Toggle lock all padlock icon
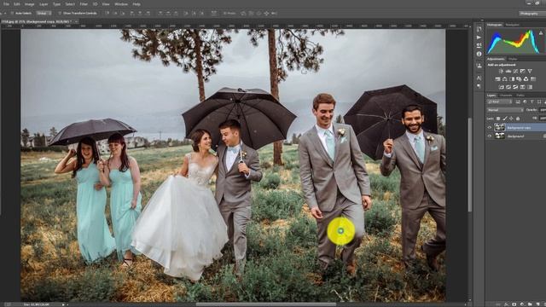Image resolution: width=546 pixels, height=307 pixels. [518, 119]
